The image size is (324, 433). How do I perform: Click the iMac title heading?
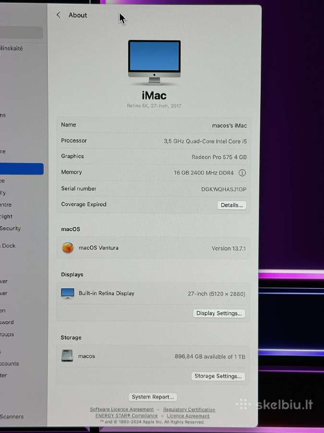(x=154, y=96)
